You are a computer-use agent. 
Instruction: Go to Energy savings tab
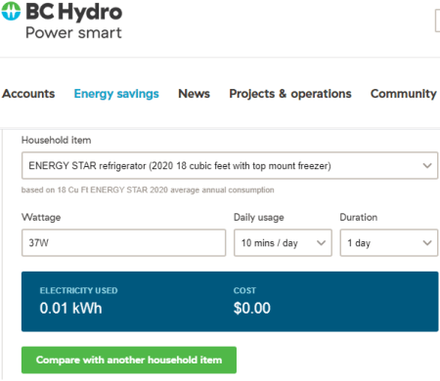click(116, 94)
